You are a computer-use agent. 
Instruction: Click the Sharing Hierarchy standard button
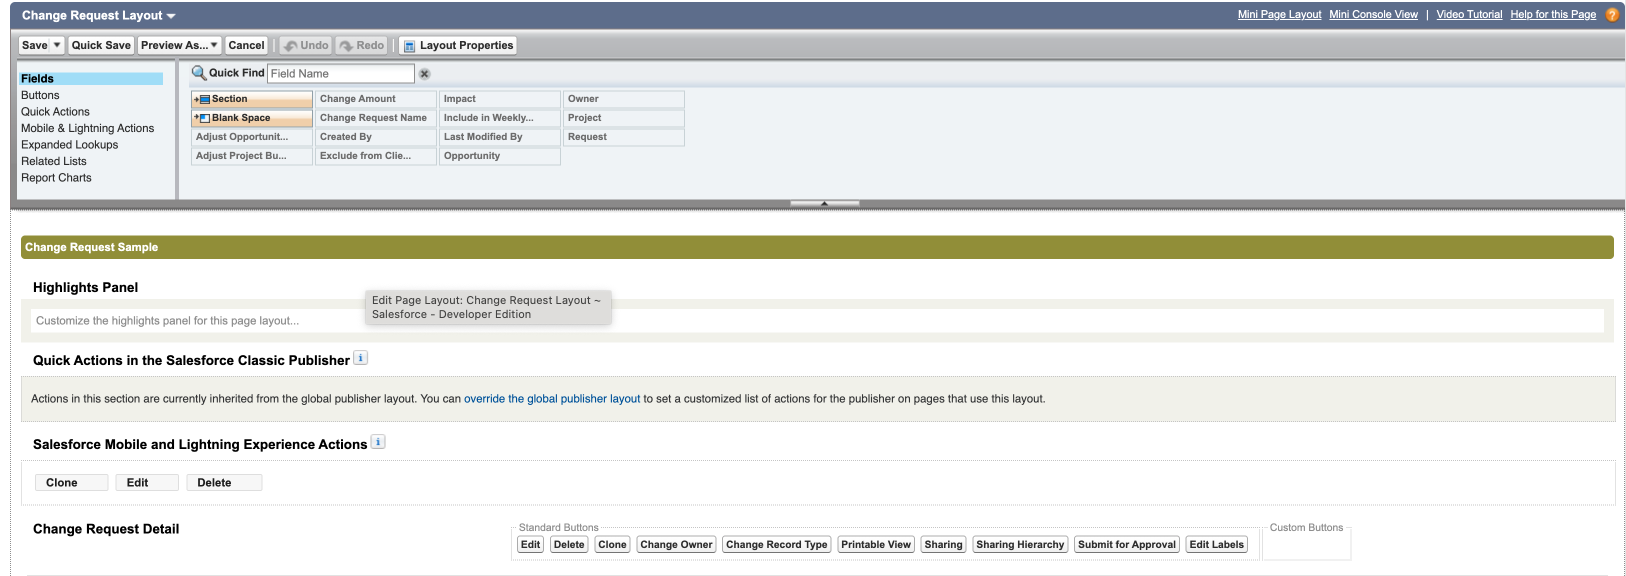click(1020, 544)
